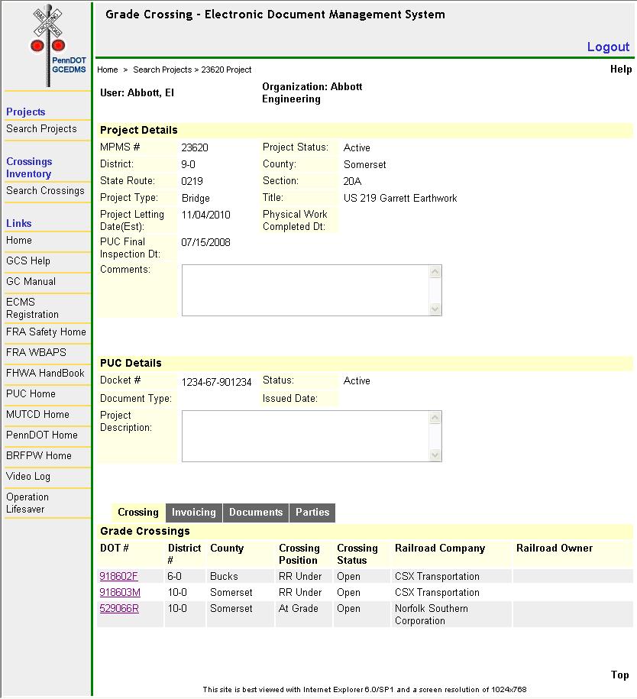Click the Help link

(621, 70)
